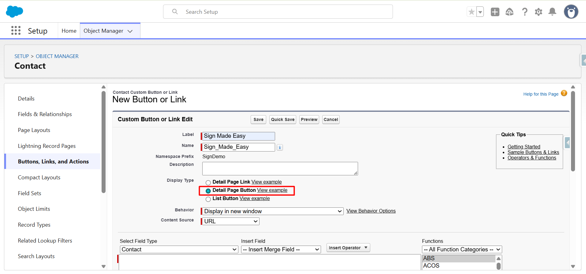Open the Trailhead guidance icon
This screenshot has height=274, width=586.
(x=509, y=12)
